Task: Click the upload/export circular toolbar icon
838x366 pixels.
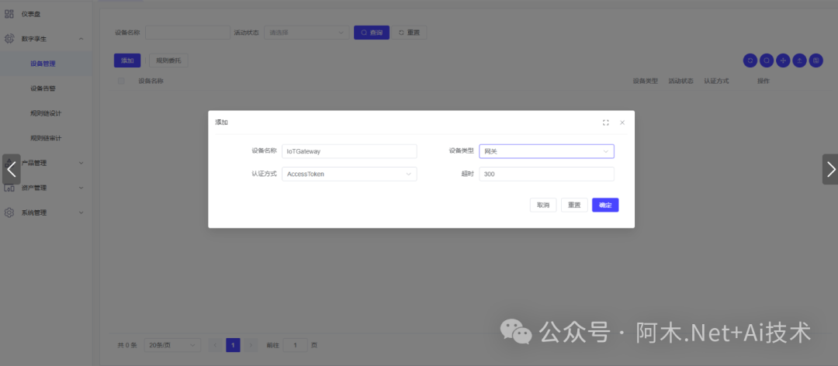Action: tap(799, 60)
